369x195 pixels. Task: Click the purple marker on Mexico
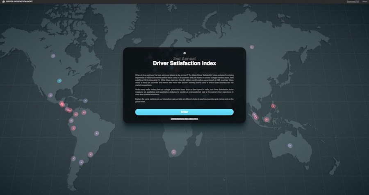pyautogui.click(x=50, y=95)
